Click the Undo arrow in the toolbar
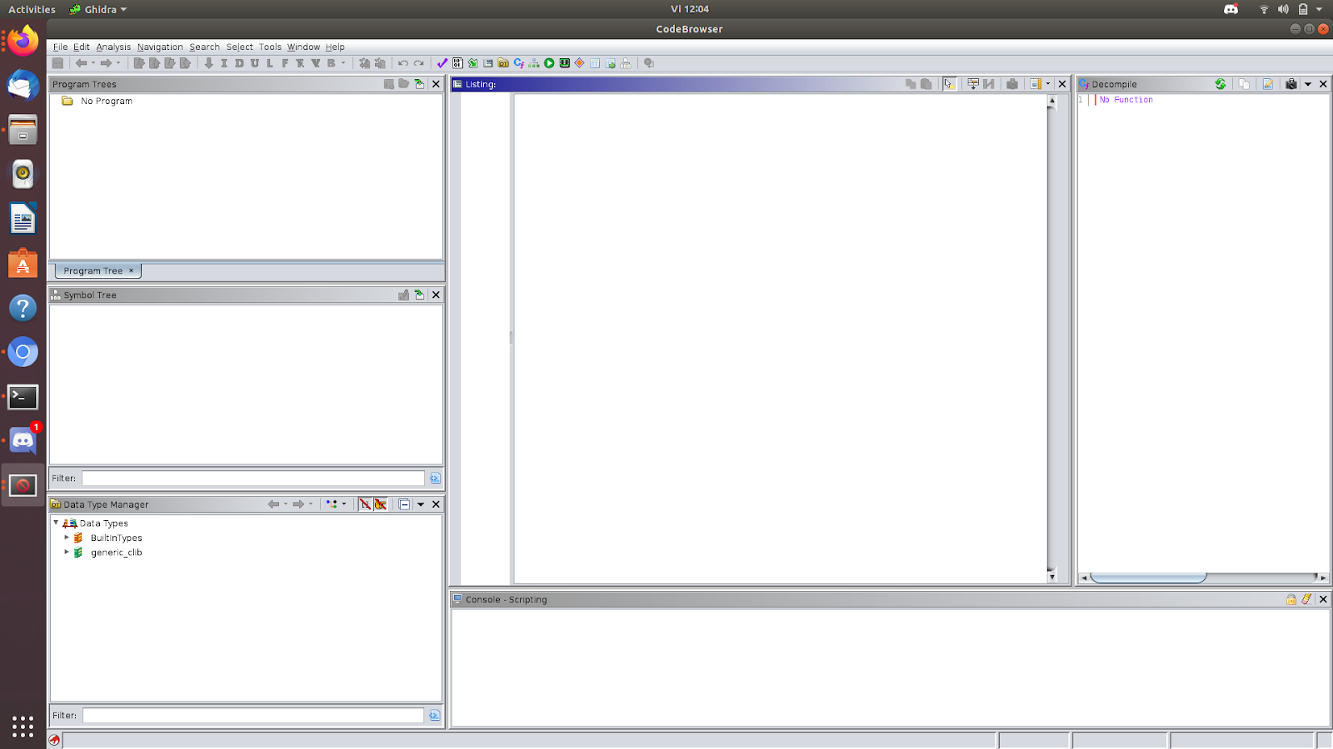The image size is (1333, 749). [403, 63]
